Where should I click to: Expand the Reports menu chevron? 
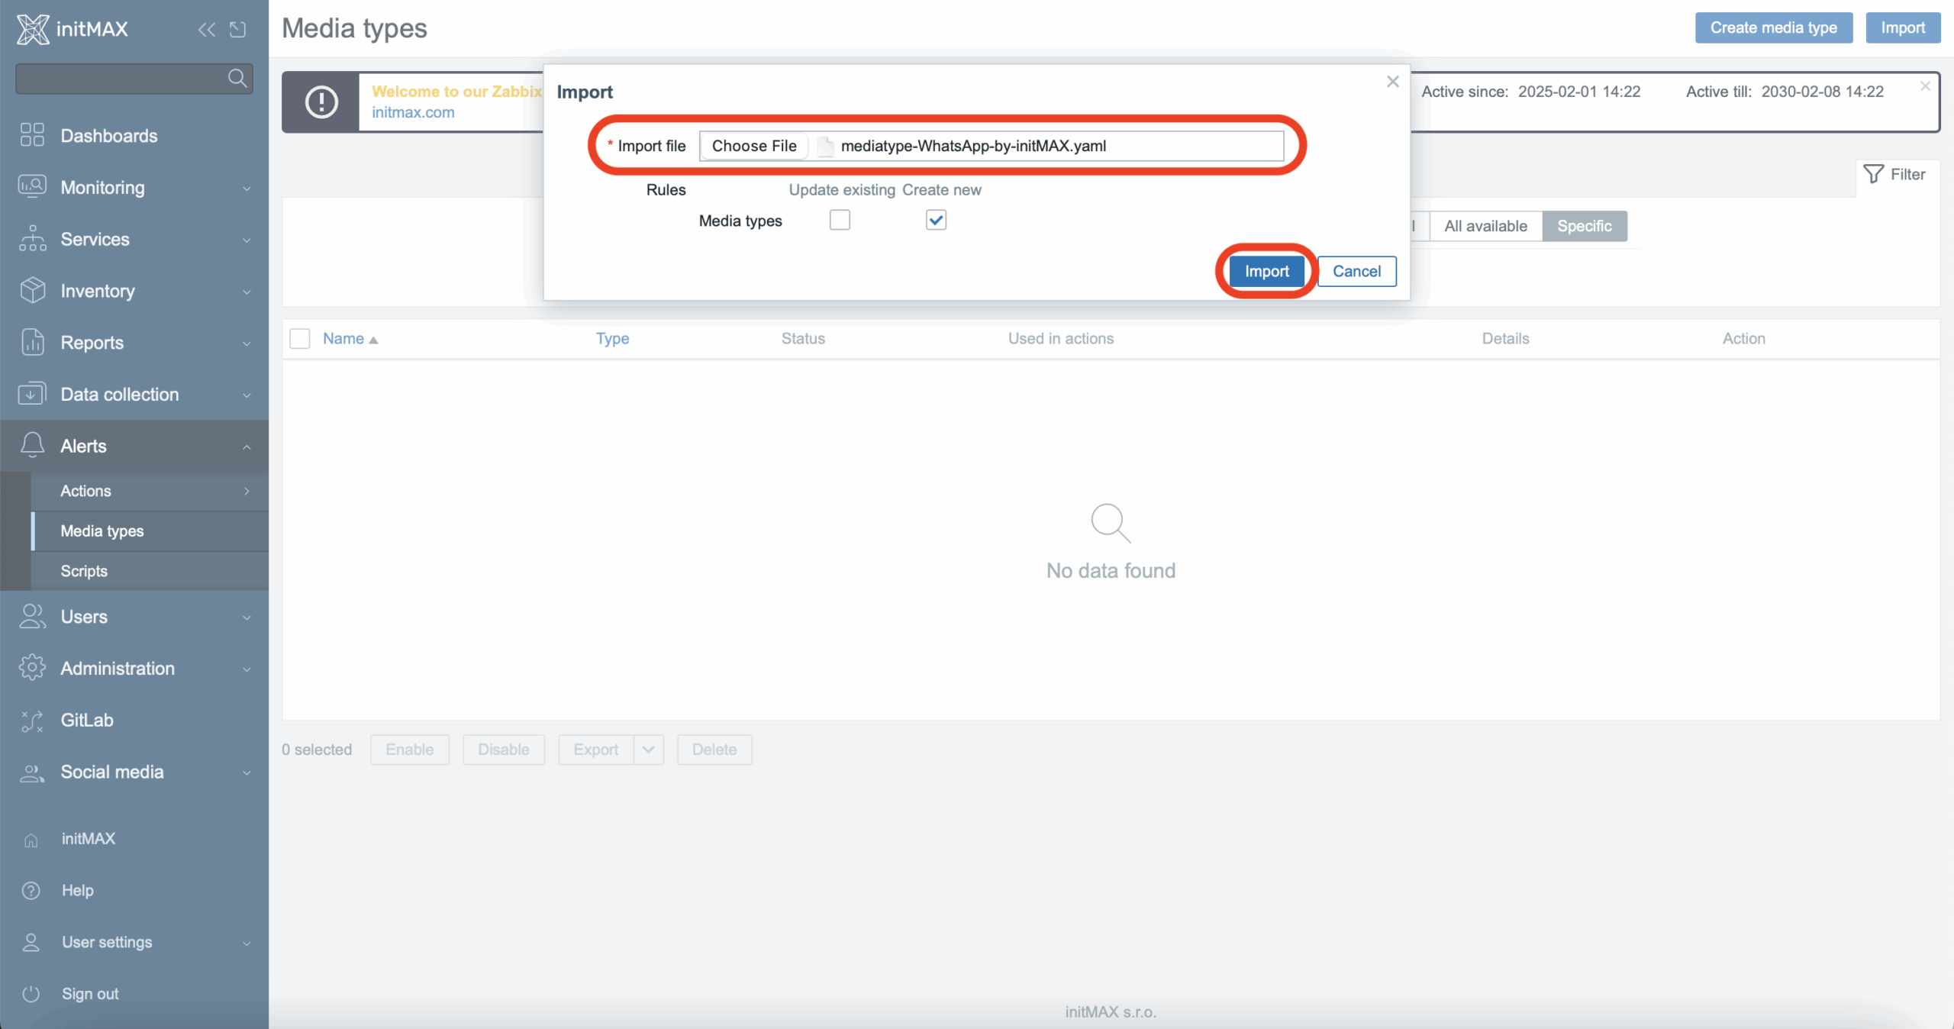point(247,344)
